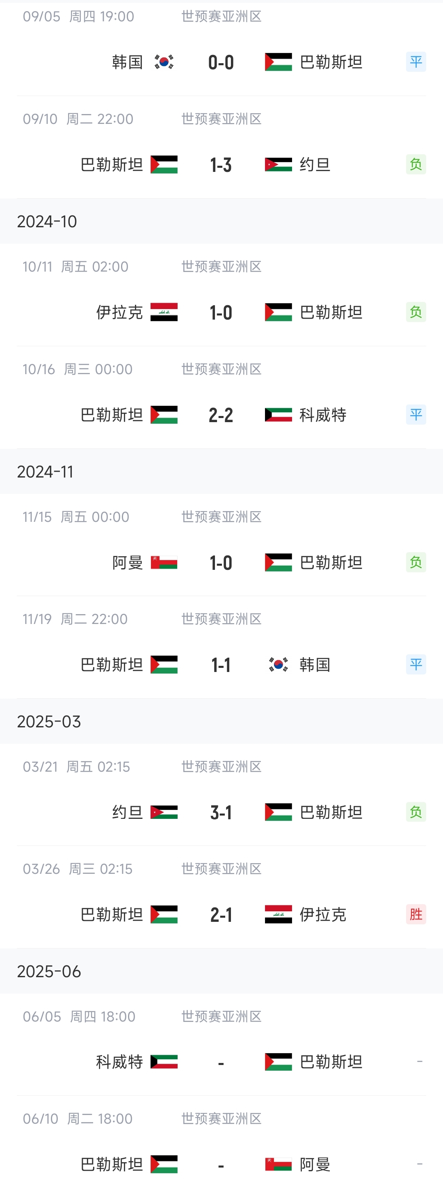
Task: Tap the 2025-06 month header
Action: tap(48, 971)
